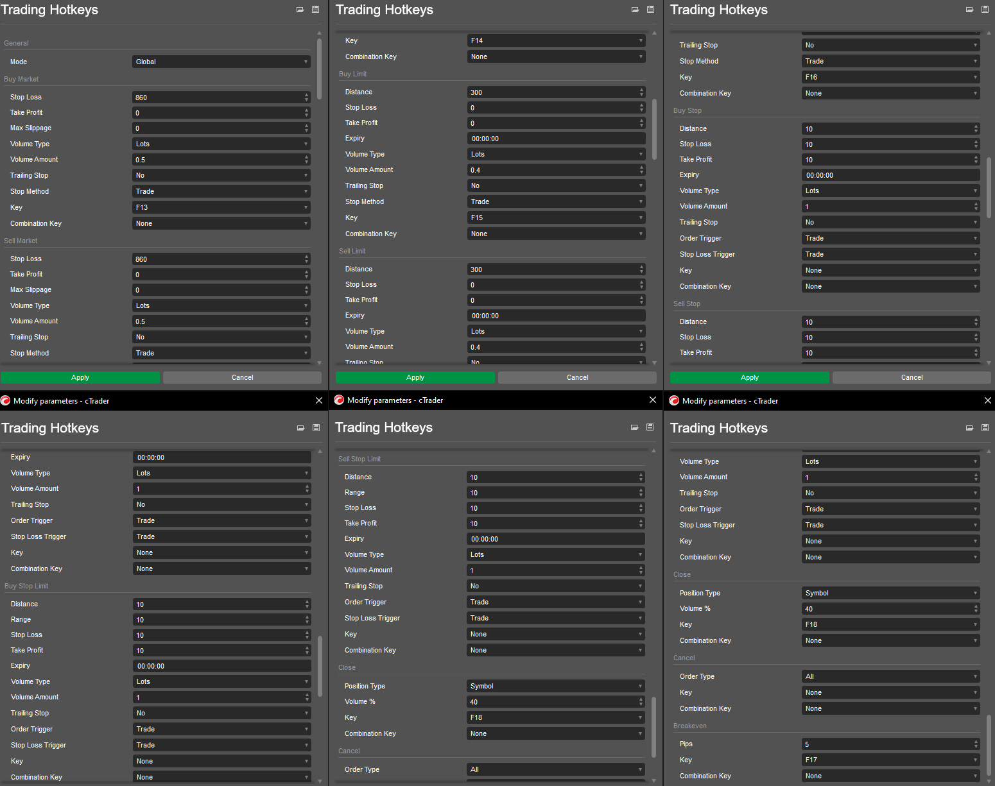Click the Expiry field showing 00:00:00
Image resolution: width=995 pixels, height=786 pixels.
(556, 138)
